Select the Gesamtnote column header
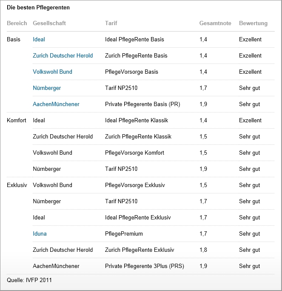Viewport: 282px width, 291px height. (x=215, y=23)
